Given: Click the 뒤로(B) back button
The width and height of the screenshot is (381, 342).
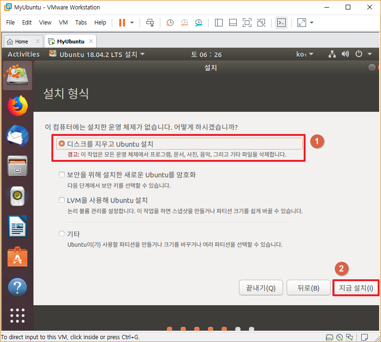Looking at the screenshot, I should point(308,288).
